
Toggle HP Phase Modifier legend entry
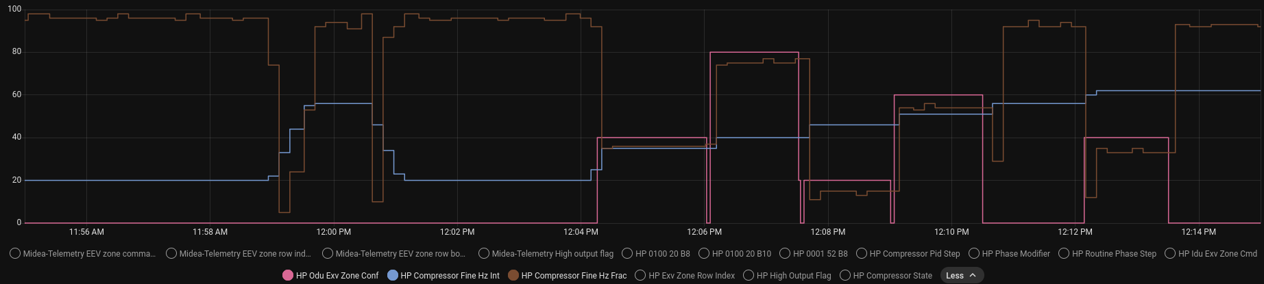click(1009, 253)
